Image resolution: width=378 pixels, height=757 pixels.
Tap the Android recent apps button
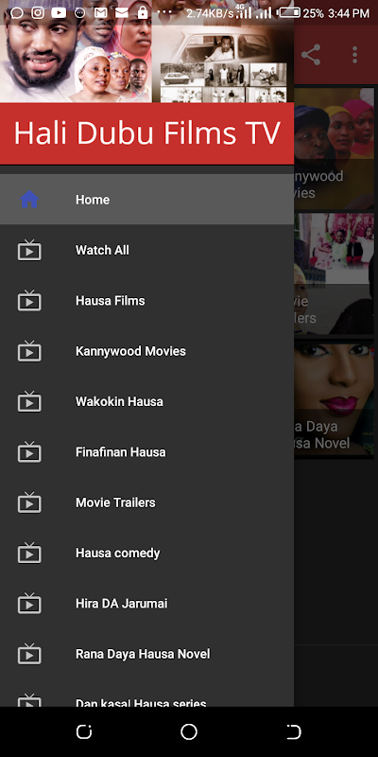coord(84,731)
